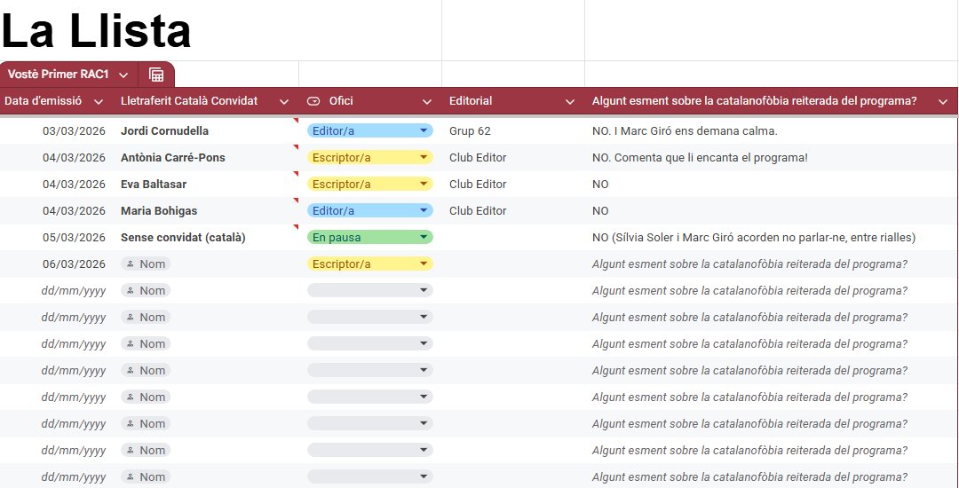Select the cell 'NO. Comenta que li encanta el programa!'
The width and height of the screenshot is (959, 488).
(x=700, y=158)
